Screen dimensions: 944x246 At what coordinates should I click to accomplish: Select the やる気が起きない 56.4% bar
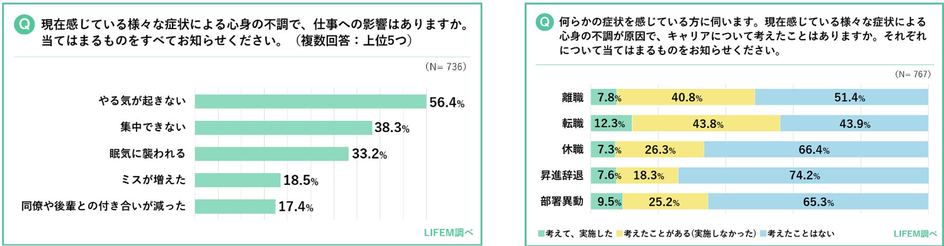(310, 101)
